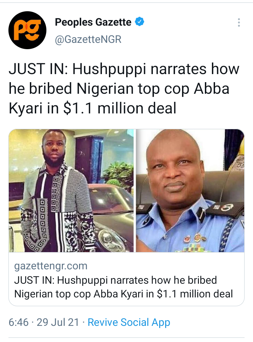
Task: Click the blue verified badge checkmark
Action: point(140,22)
